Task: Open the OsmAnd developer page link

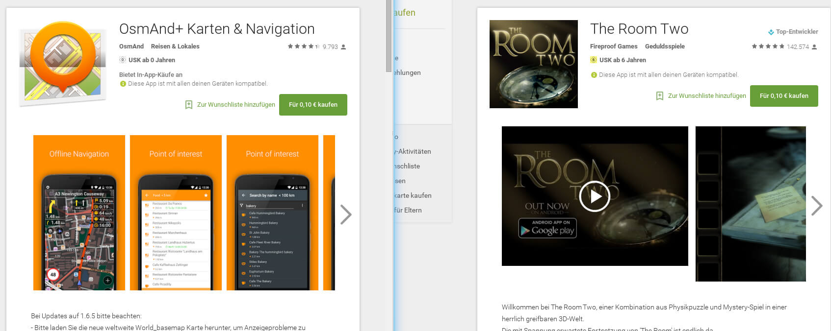Action: pos(131,47)
